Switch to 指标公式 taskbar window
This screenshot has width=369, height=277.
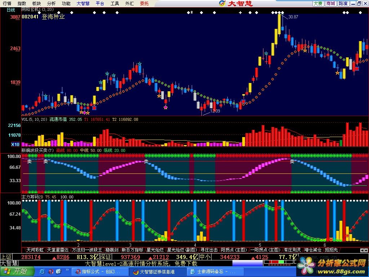(x=100, y=272)
